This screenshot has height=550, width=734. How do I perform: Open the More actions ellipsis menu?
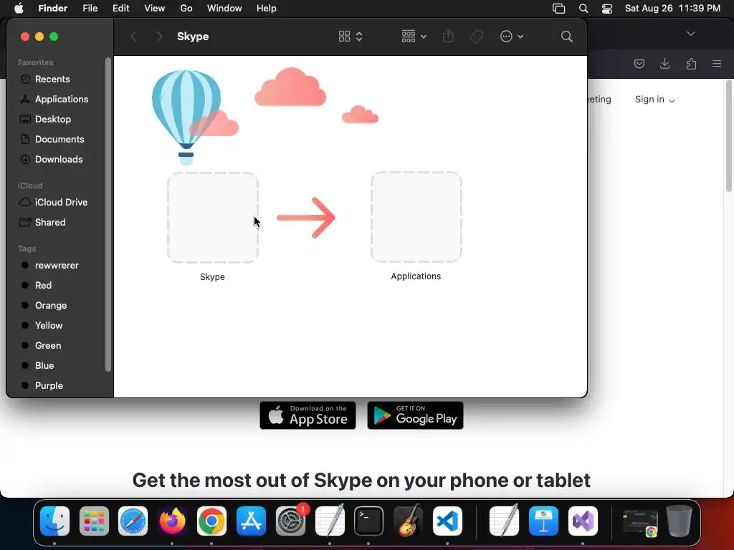(511, 37)
